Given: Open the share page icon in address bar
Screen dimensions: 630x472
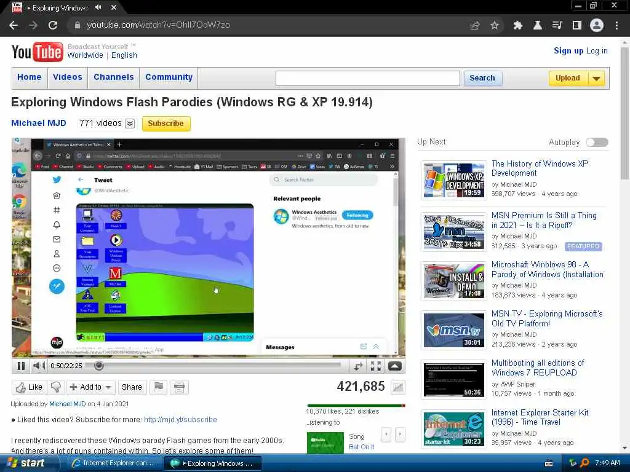Looking at the screenshot, I should (x=475, y=25).
